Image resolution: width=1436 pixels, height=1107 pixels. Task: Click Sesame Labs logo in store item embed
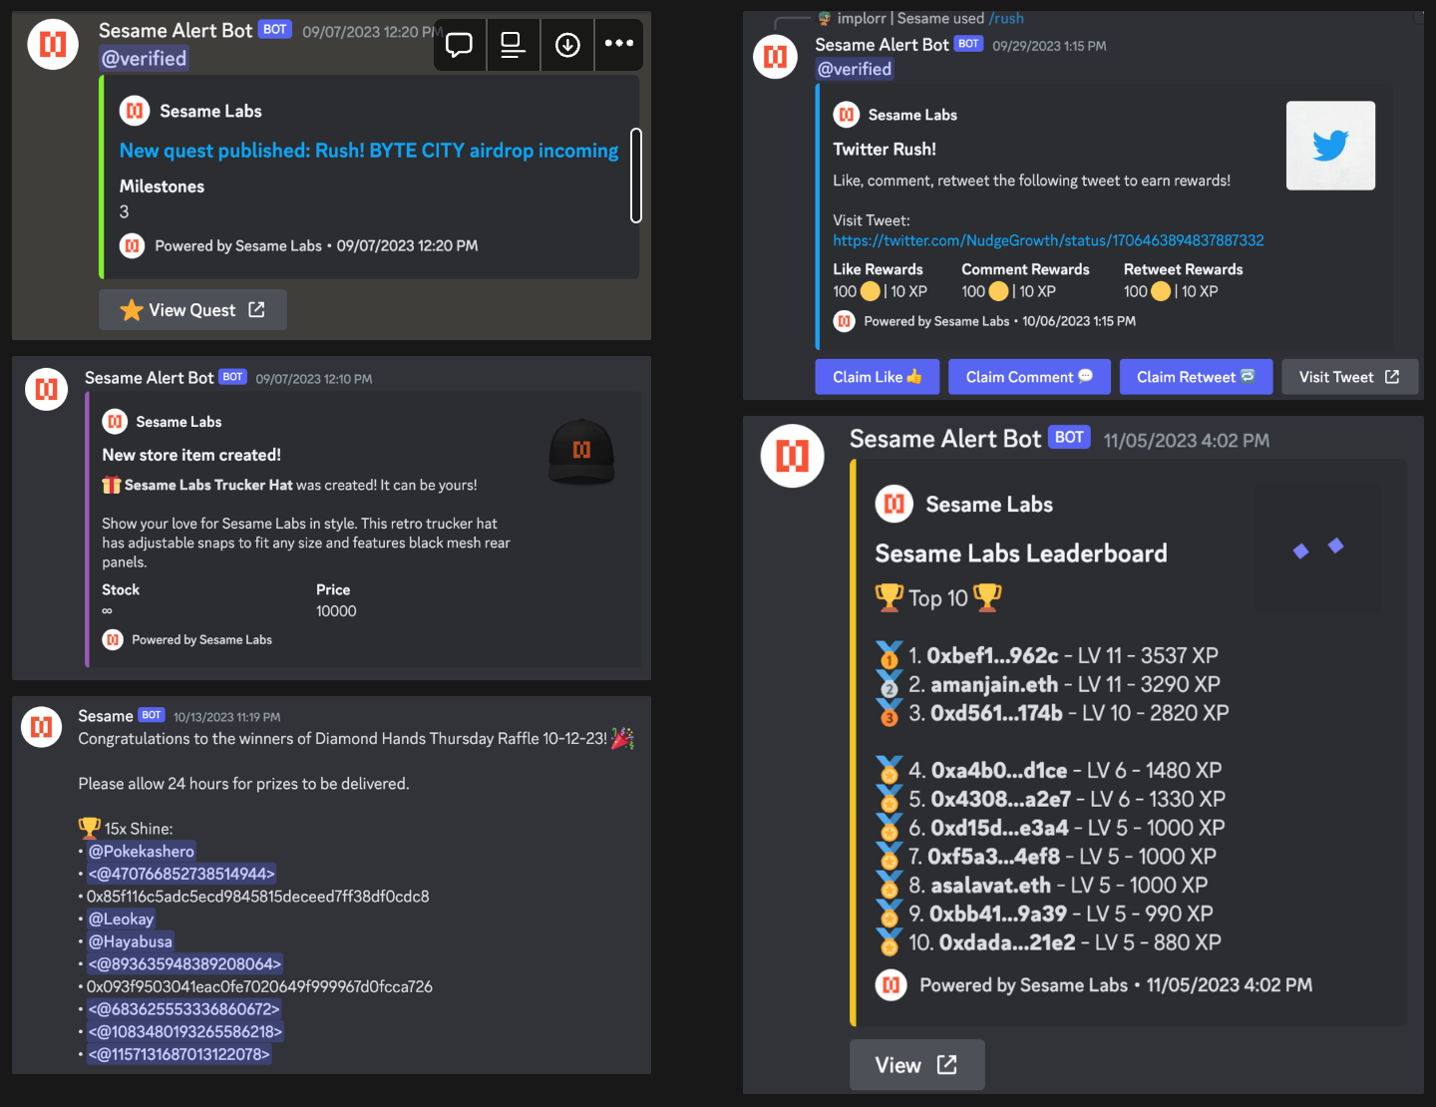(115, 422)
